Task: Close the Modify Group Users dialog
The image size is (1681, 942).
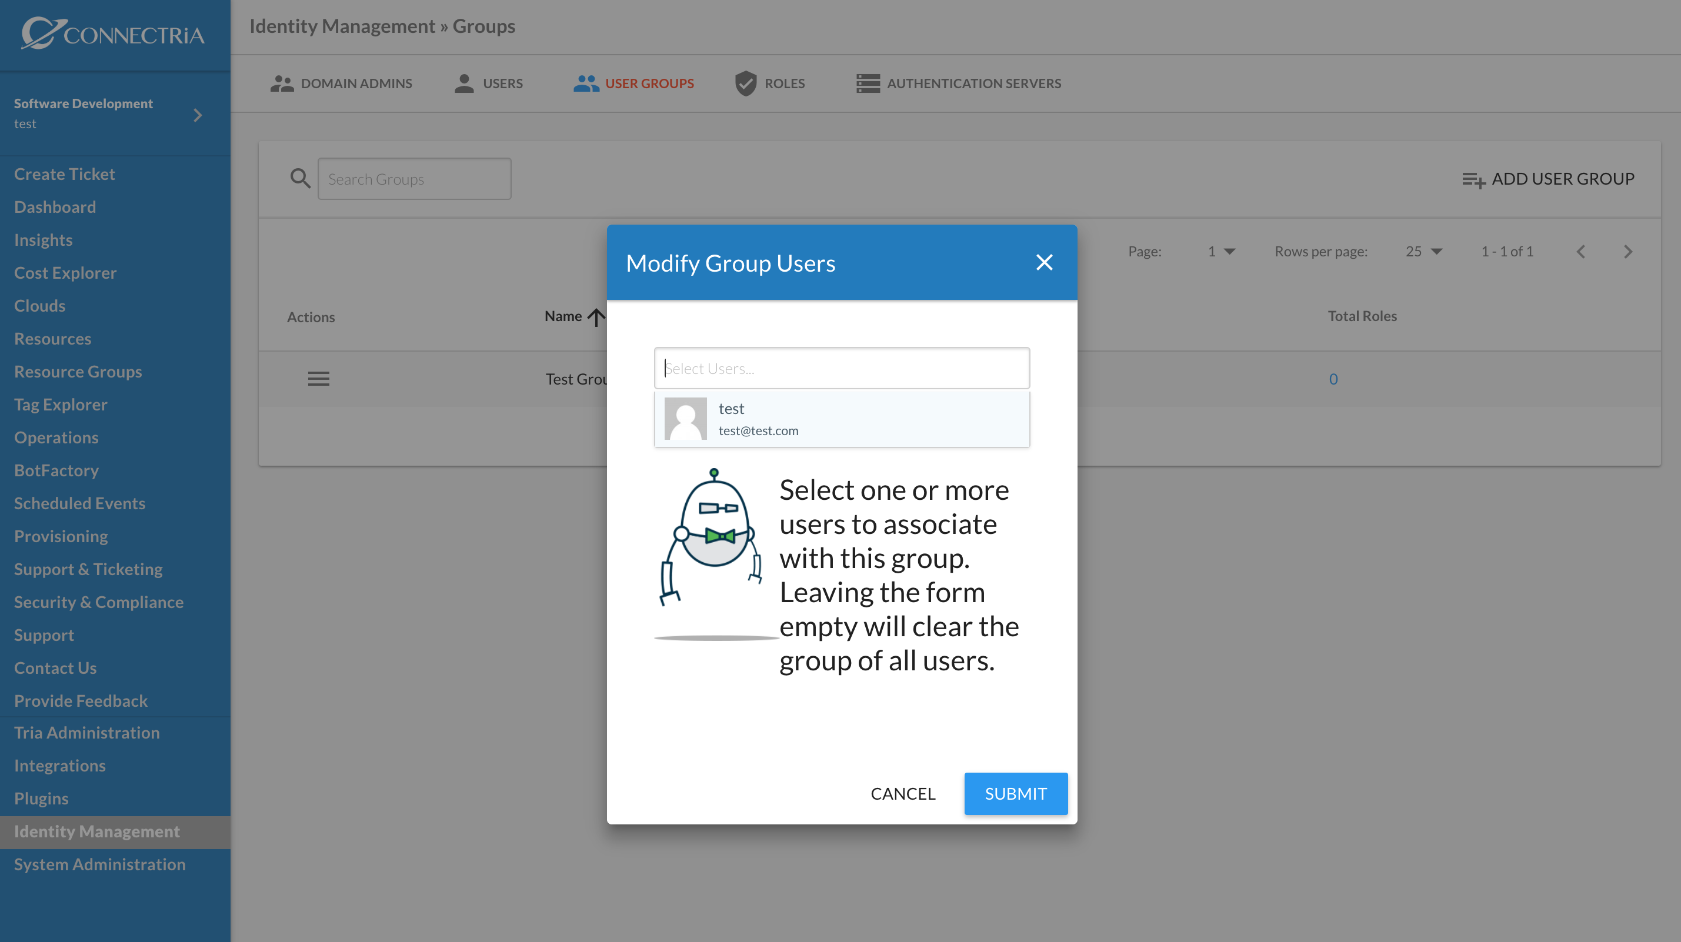Action: (x=1044, y=262)
